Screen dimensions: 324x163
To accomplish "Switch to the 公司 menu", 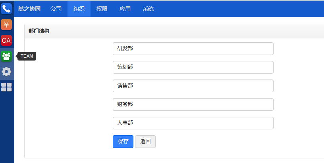I will [56, 9].
